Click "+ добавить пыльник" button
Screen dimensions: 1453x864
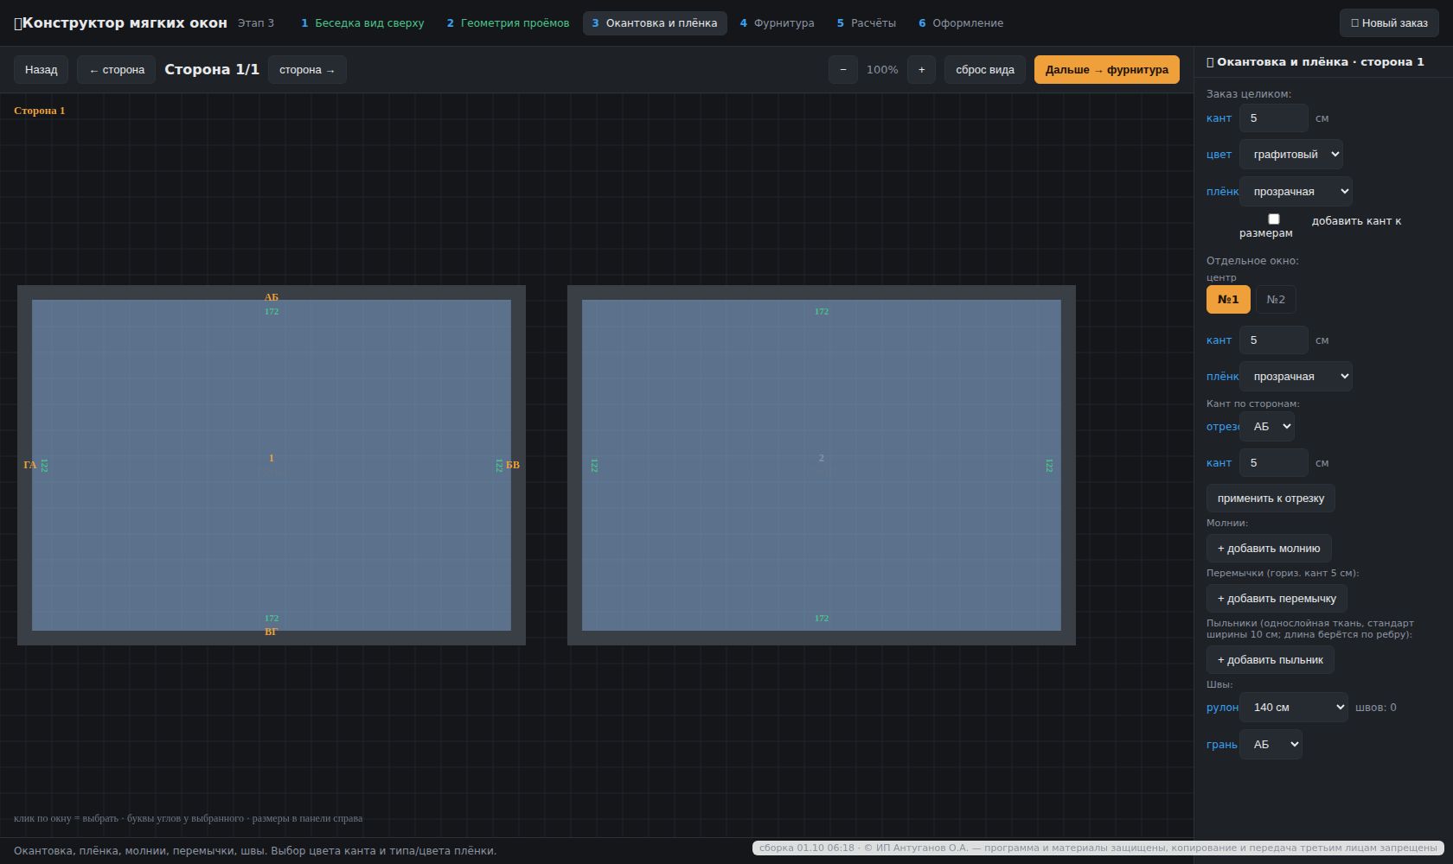coord(1271,660)
